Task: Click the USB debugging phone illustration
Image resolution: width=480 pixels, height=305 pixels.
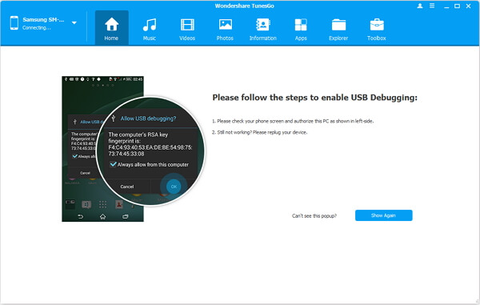Action: [133, 149]
